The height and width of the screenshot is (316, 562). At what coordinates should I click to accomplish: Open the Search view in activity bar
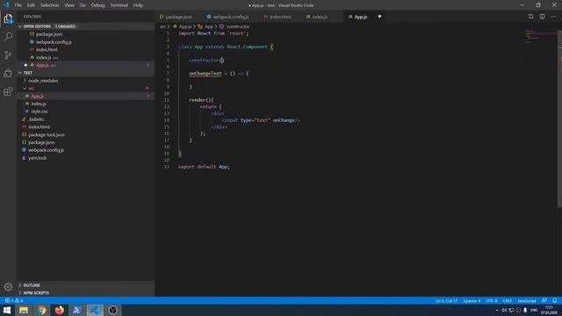(x=8, y=37)
